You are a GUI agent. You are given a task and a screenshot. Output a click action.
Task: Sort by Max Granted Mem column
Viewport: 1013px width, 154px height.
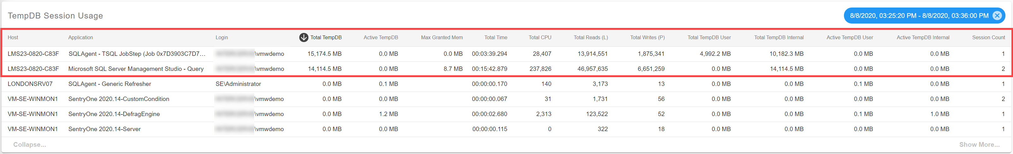[442, 38]
